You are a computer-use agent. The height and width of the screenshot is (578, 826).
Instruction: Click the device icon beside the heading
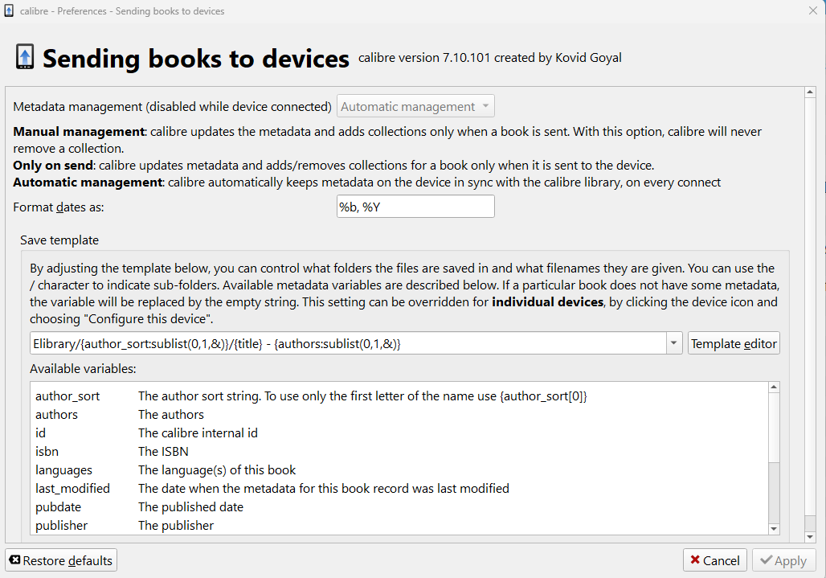[x=25, y=58]
